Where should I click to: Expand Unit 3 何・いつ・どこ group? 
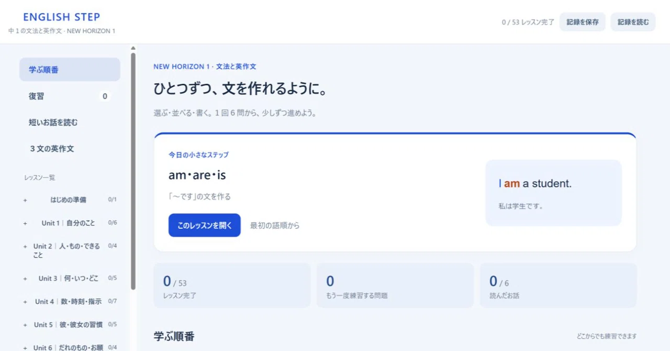70,278
